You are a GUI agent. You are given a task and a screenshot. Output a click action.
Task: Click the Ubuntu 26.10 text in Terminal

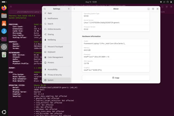tap(40, 85)
